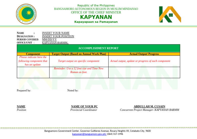Click the 'Prepared by:' label

[24, 91]
